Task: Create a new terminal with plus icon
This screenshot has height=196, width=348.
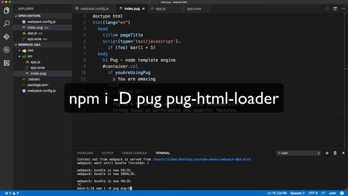Action: coord(327,153)
